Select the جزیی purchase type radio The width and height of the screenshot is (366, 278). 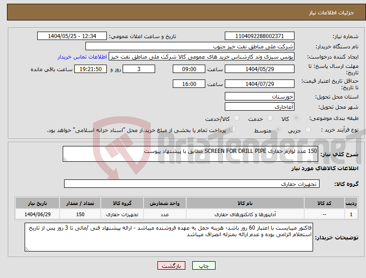coord(308,129)
